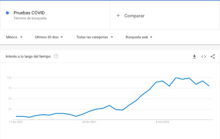
Task: Click the 100 value on the y-axis
Action: (9, 78)
